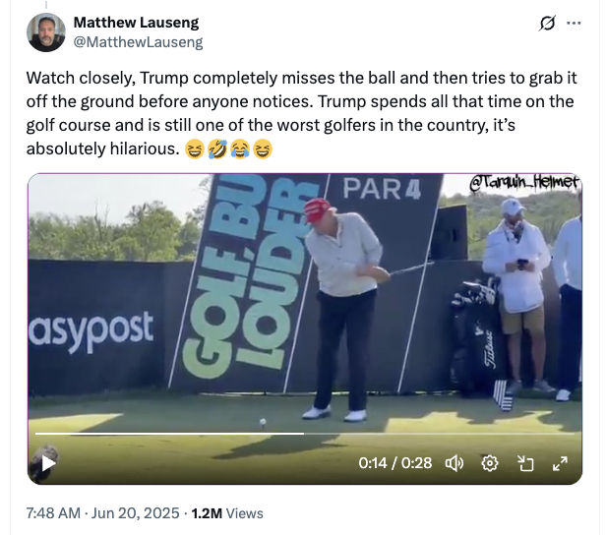Expand the video to fullscreen

tap(560, 463)
